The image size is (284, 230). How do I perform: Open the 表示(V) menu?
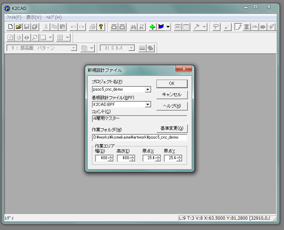[34, 17]
